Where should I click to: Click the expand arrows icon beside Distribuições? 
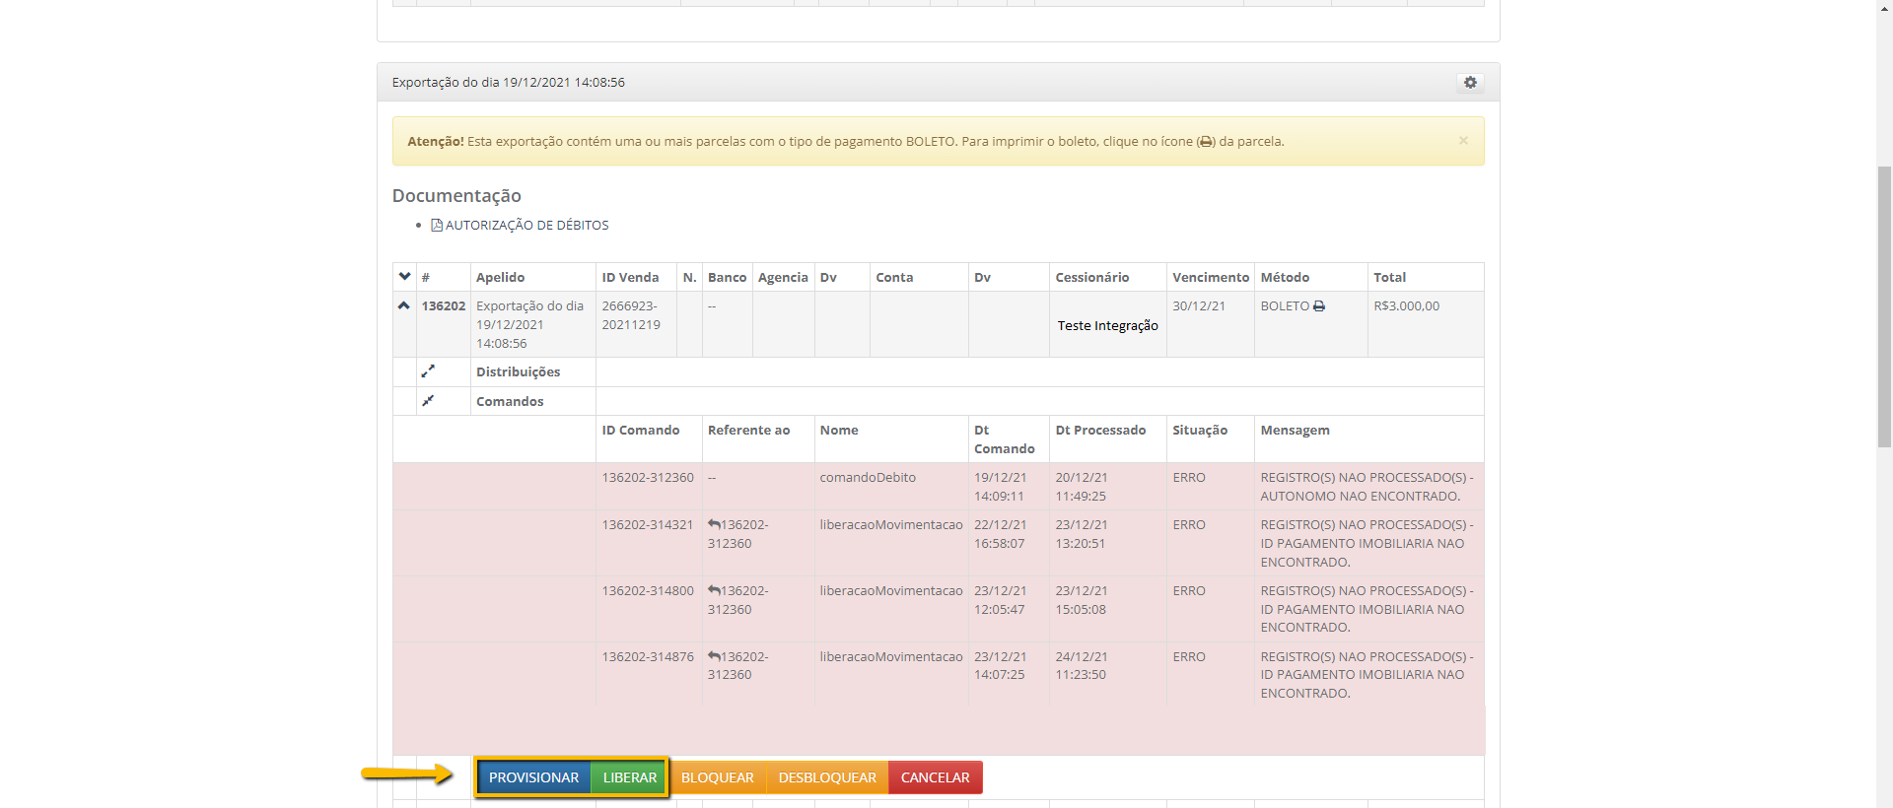click(x=428, y=371)
